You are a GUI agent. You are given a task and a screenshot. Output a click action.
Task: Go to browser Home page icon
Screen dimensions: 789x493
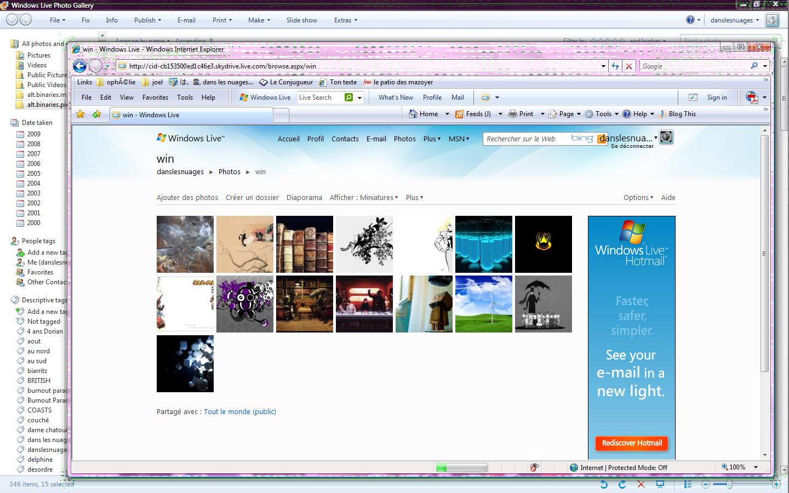pyautogui.click(x=413, y=114)
